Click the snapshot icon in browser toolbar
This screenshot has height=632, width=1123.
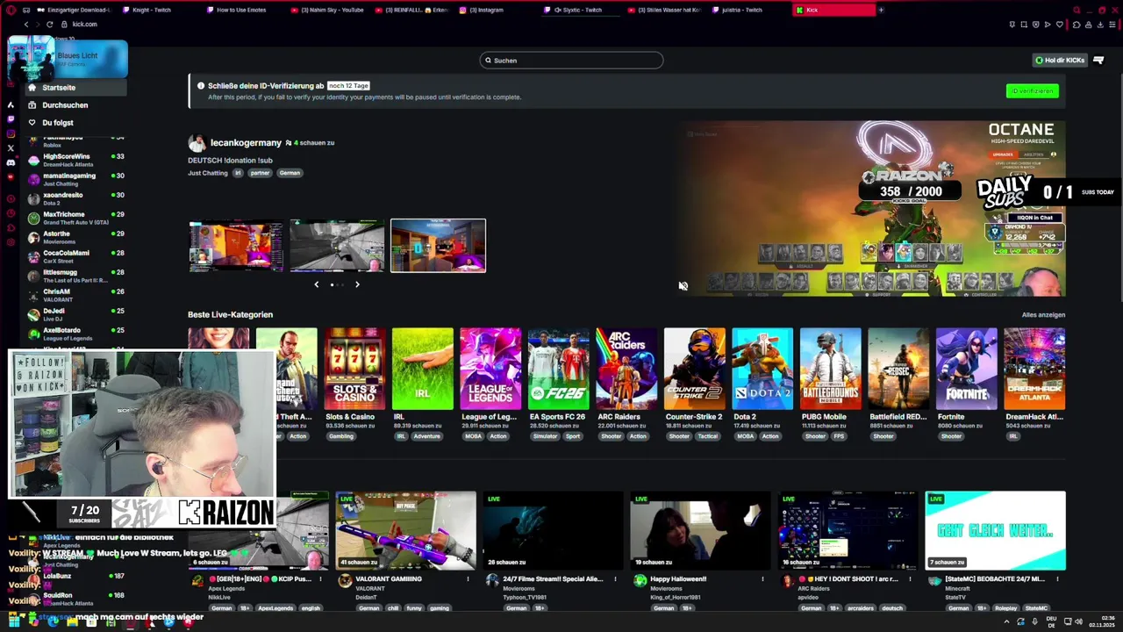point(1024,25)
